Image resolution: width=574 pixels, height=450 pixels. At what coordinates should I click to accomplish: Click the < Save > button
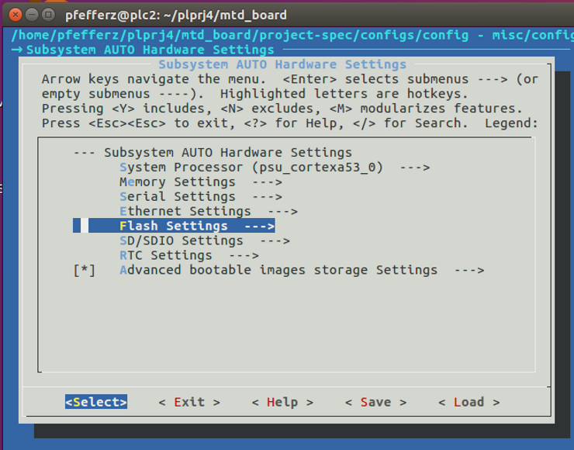pos(375,402)
